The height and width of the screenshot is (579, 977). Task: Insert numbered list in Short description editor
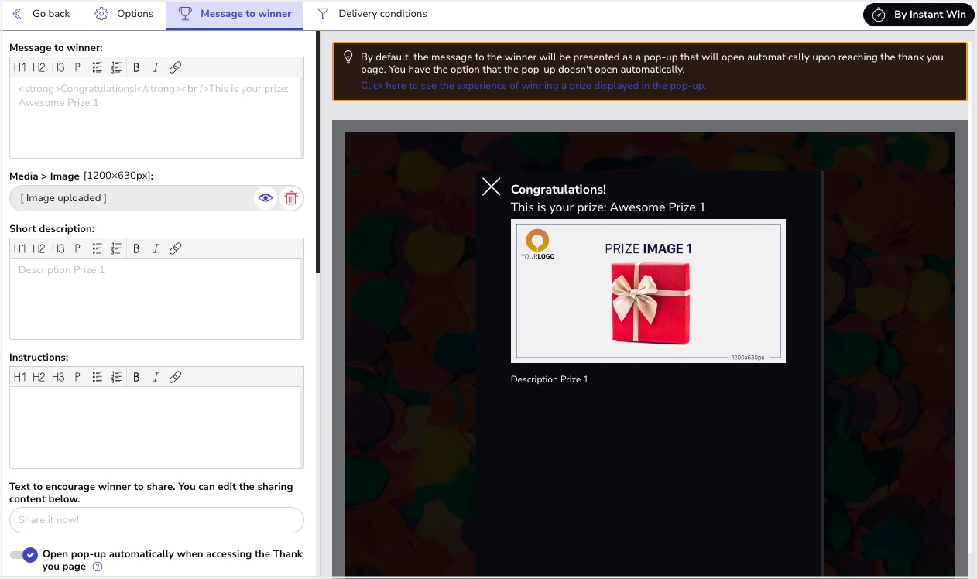(116, 248)
